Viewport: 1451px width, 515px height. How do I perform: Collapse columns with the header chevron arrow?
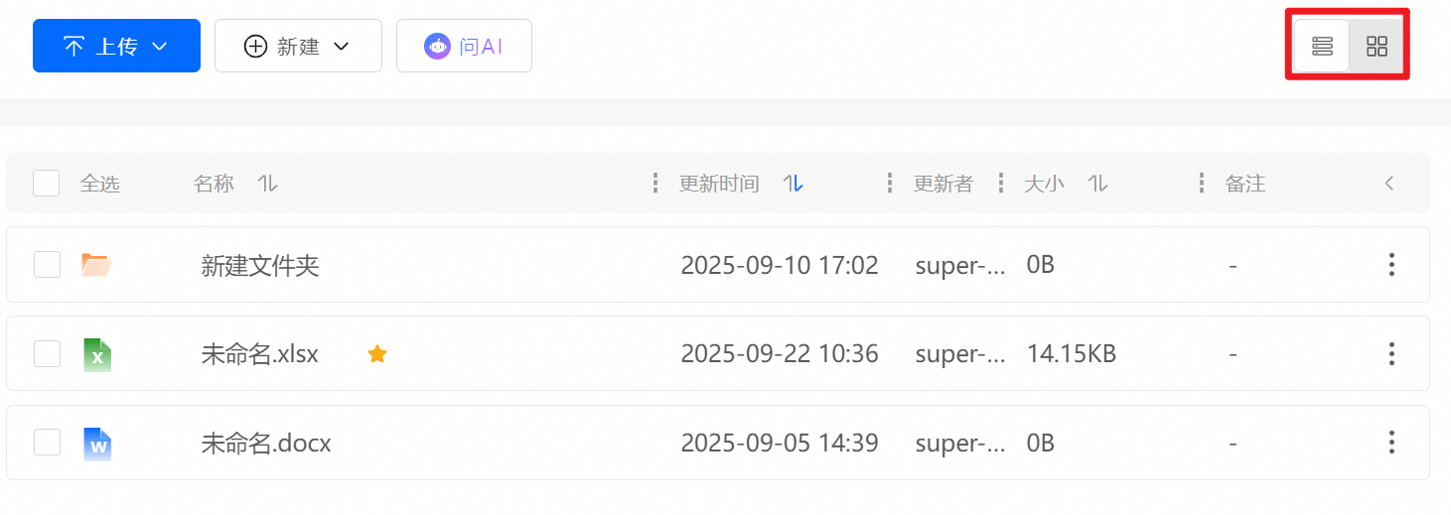(1389, 184)
